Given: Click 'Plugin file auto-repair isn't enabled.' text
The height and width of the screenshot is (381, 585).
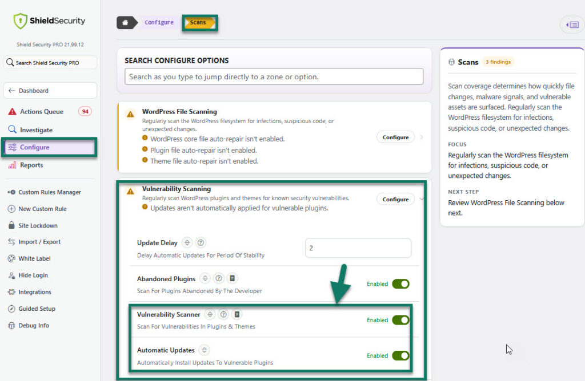Looking at the screenshot, I should tap(203, 150).
